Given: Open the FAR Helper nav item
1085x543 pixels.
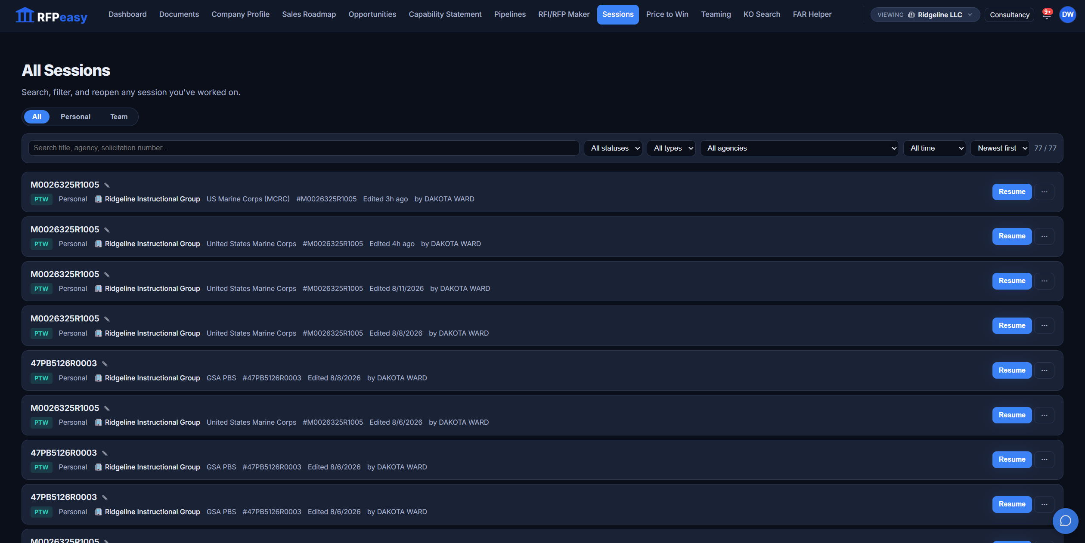Looking at the screenshot, I should [x=812, y=14].
